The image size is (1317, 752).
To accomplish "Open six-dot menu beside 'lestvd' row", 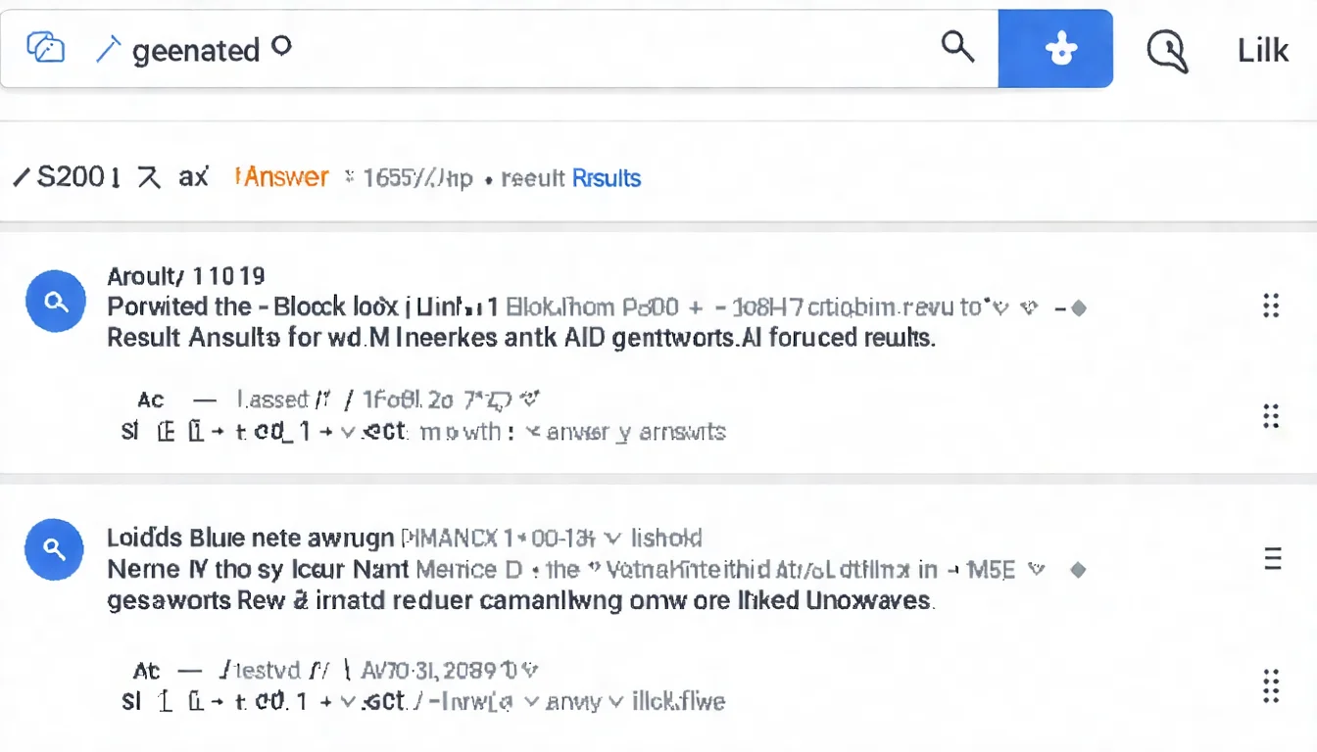I will pyautogui.click(x=1271, y=686).
